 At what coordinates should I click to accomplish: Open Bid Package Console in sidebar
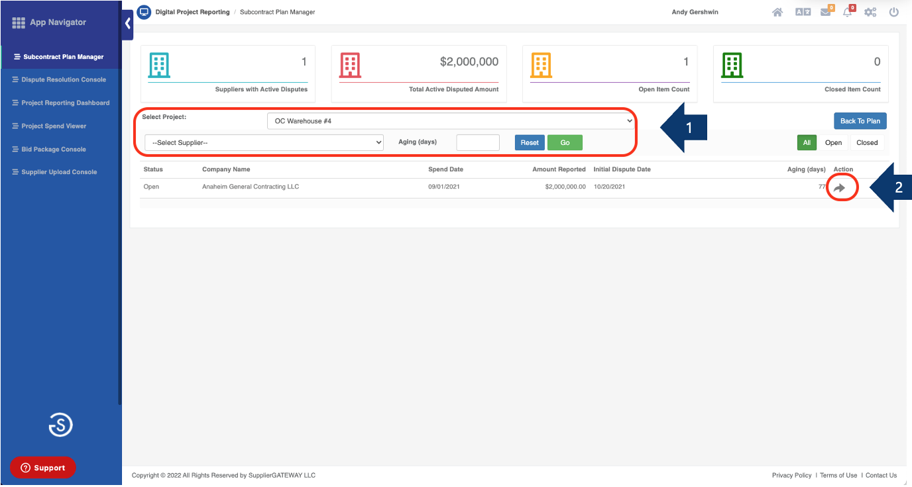pyautogui.click(x=54, y=149)
